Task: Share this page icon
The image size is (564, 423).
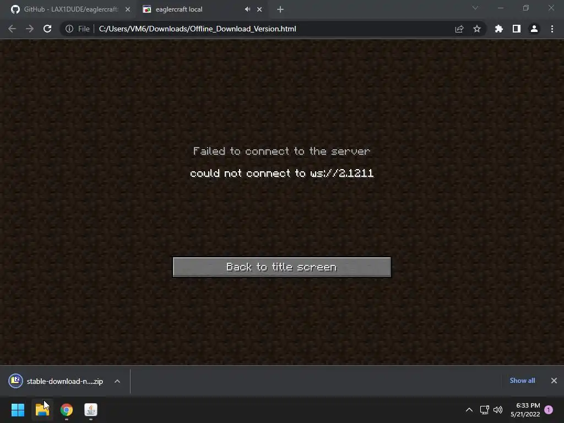Action: (x=459, y=29)
